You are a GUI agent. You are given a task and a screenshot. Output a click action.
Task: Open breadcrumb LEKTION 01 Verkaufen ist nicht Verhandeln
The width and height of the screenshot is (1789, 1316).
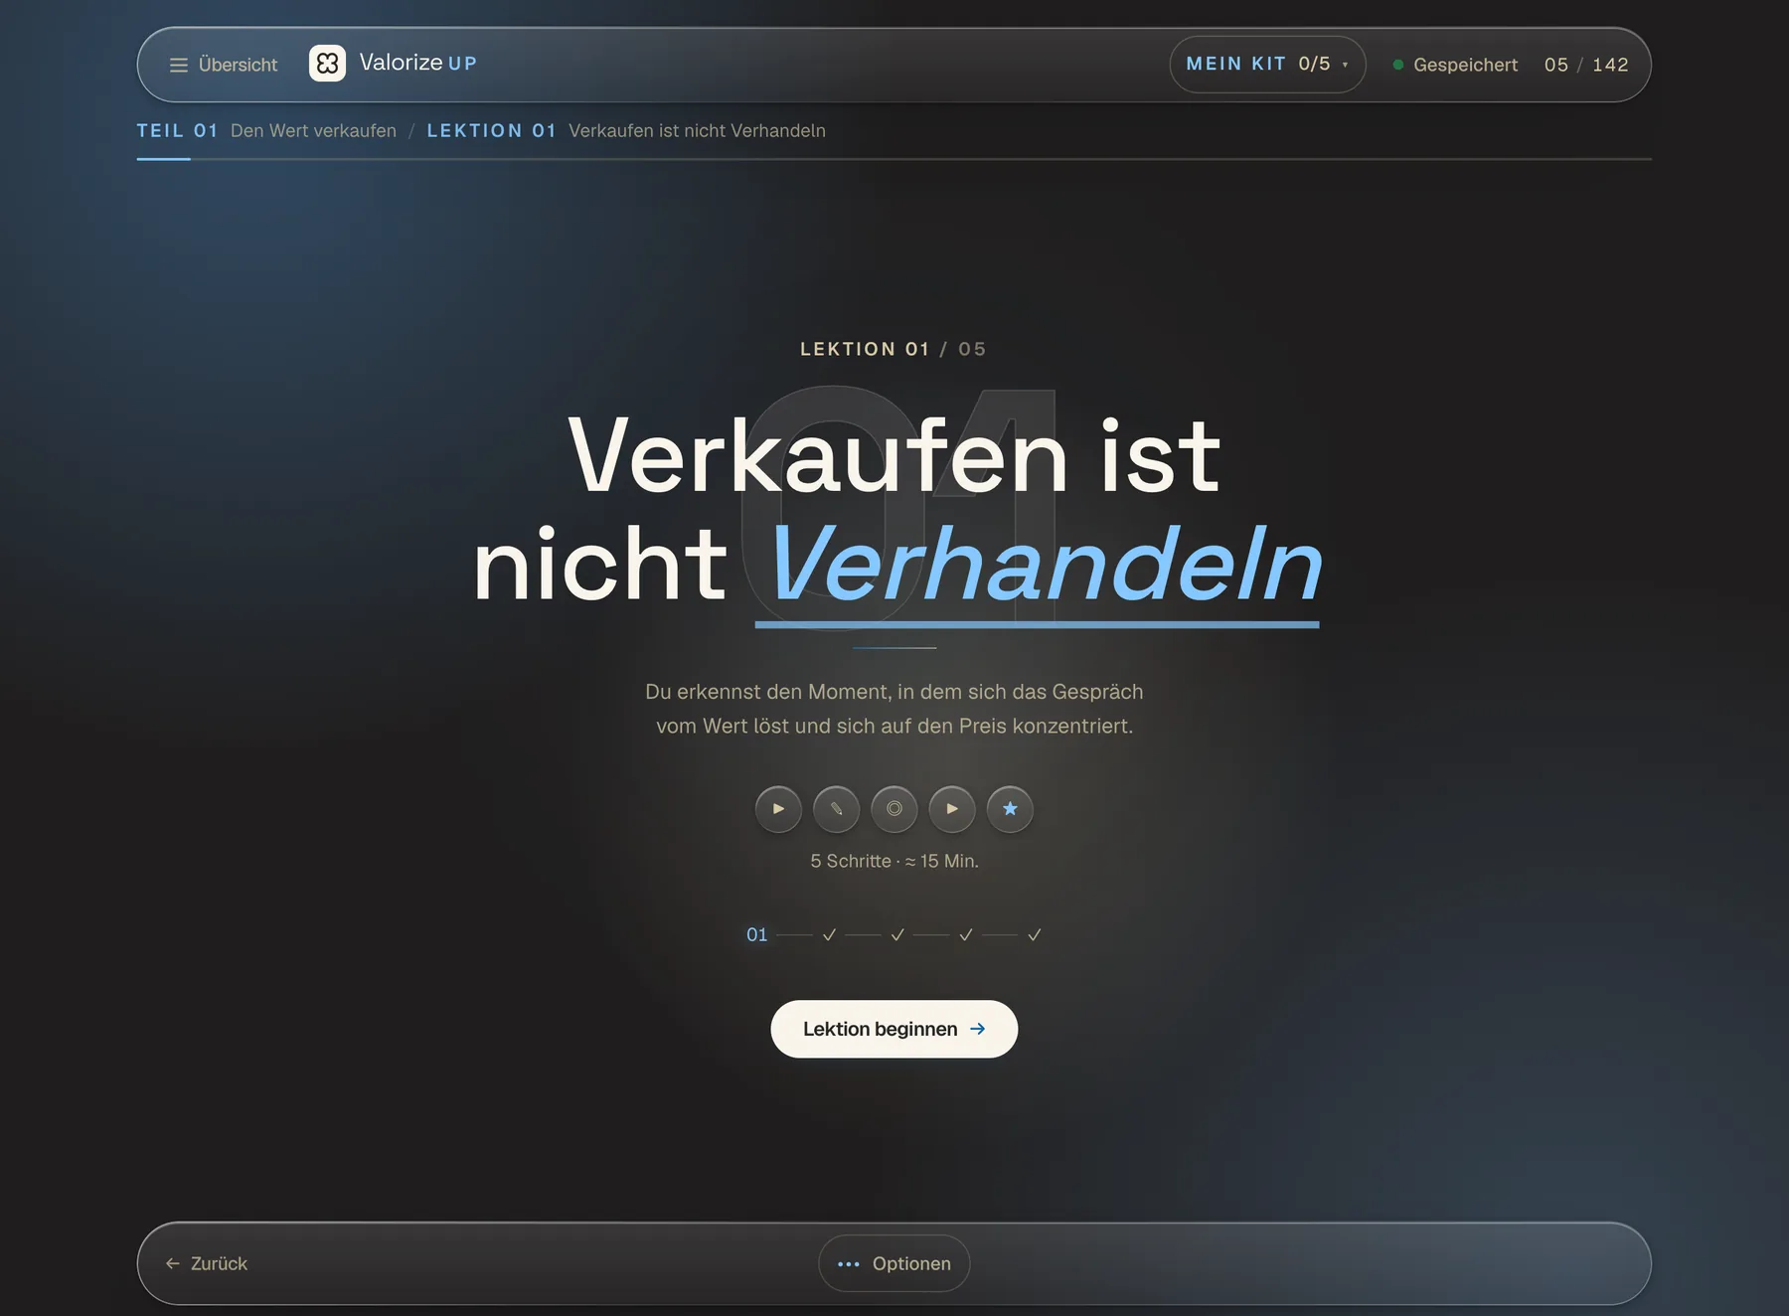tap(626, 131)
